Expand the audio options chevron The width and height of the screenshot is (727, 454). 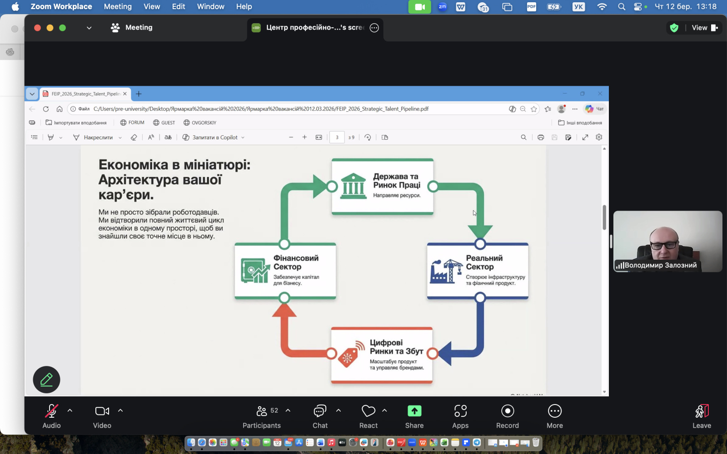(x=70, y=410)
